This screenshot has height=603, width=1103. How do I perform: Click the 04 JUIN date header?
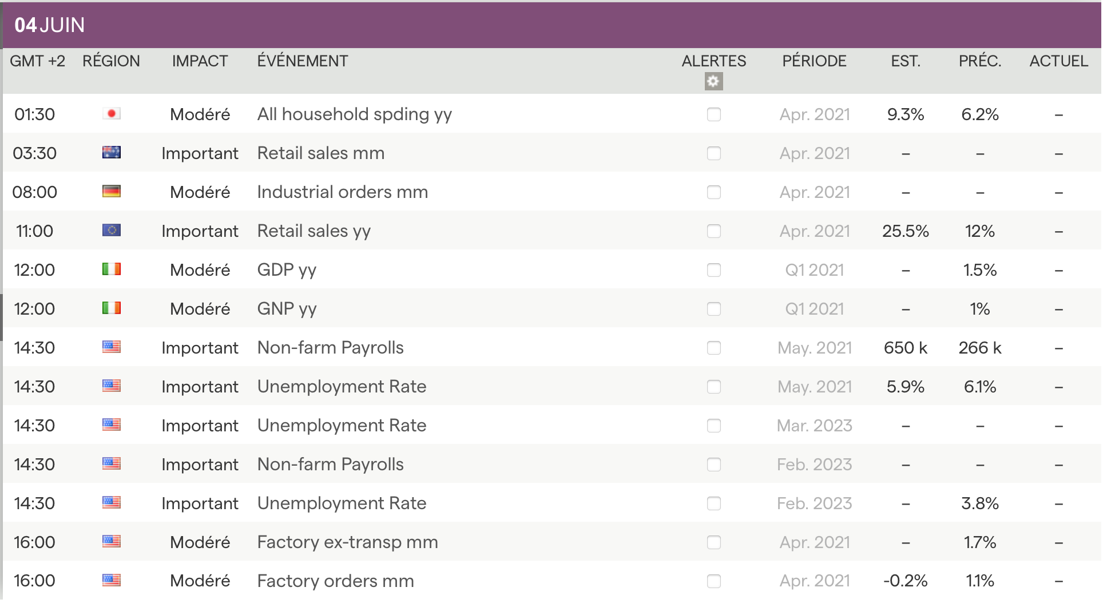click(50, 25)
